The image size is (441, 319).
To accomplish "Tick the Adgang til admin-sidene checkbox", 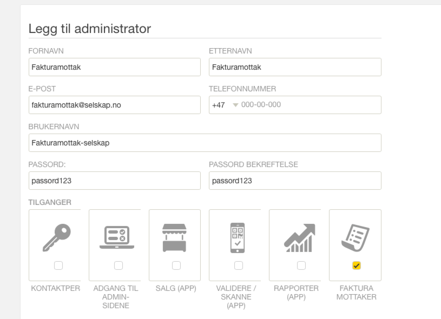I will pos(119,265).
